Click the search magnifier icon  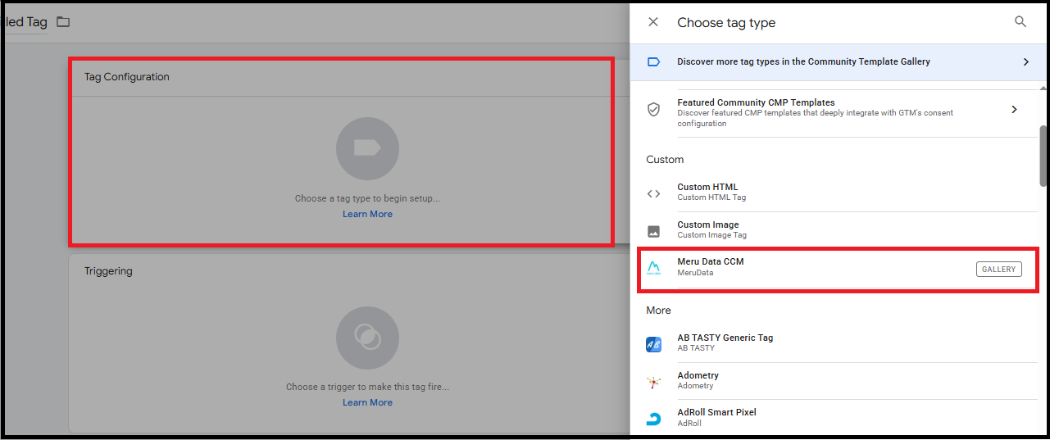[1020, 22]
